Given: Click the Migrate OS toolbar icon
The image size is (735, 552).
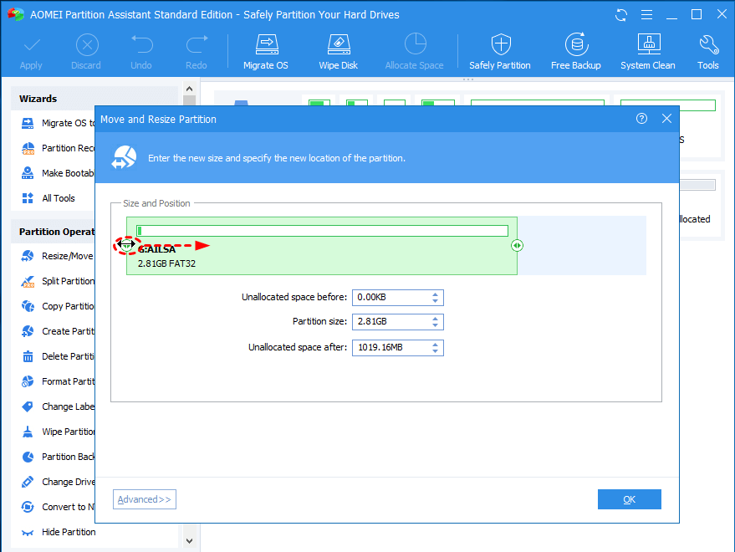Looking at the screenshot, I should 265,52.
